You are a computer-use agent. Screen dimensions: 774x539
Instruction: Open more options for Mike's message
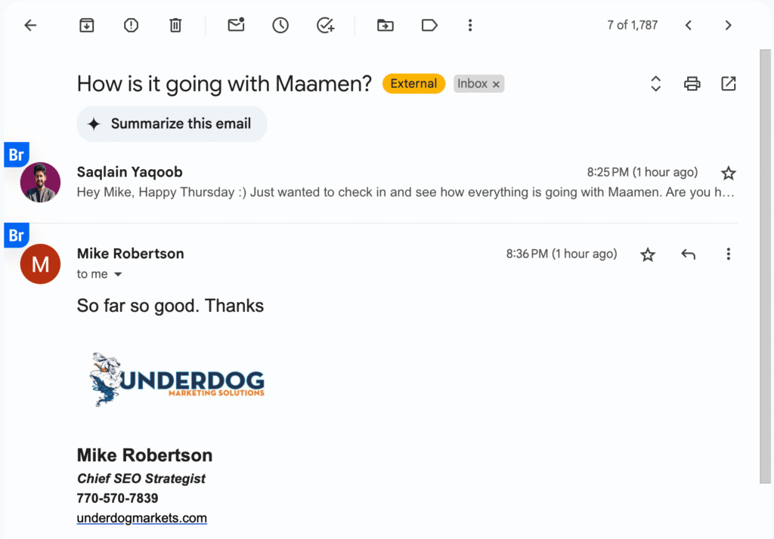tap(729, 254)
